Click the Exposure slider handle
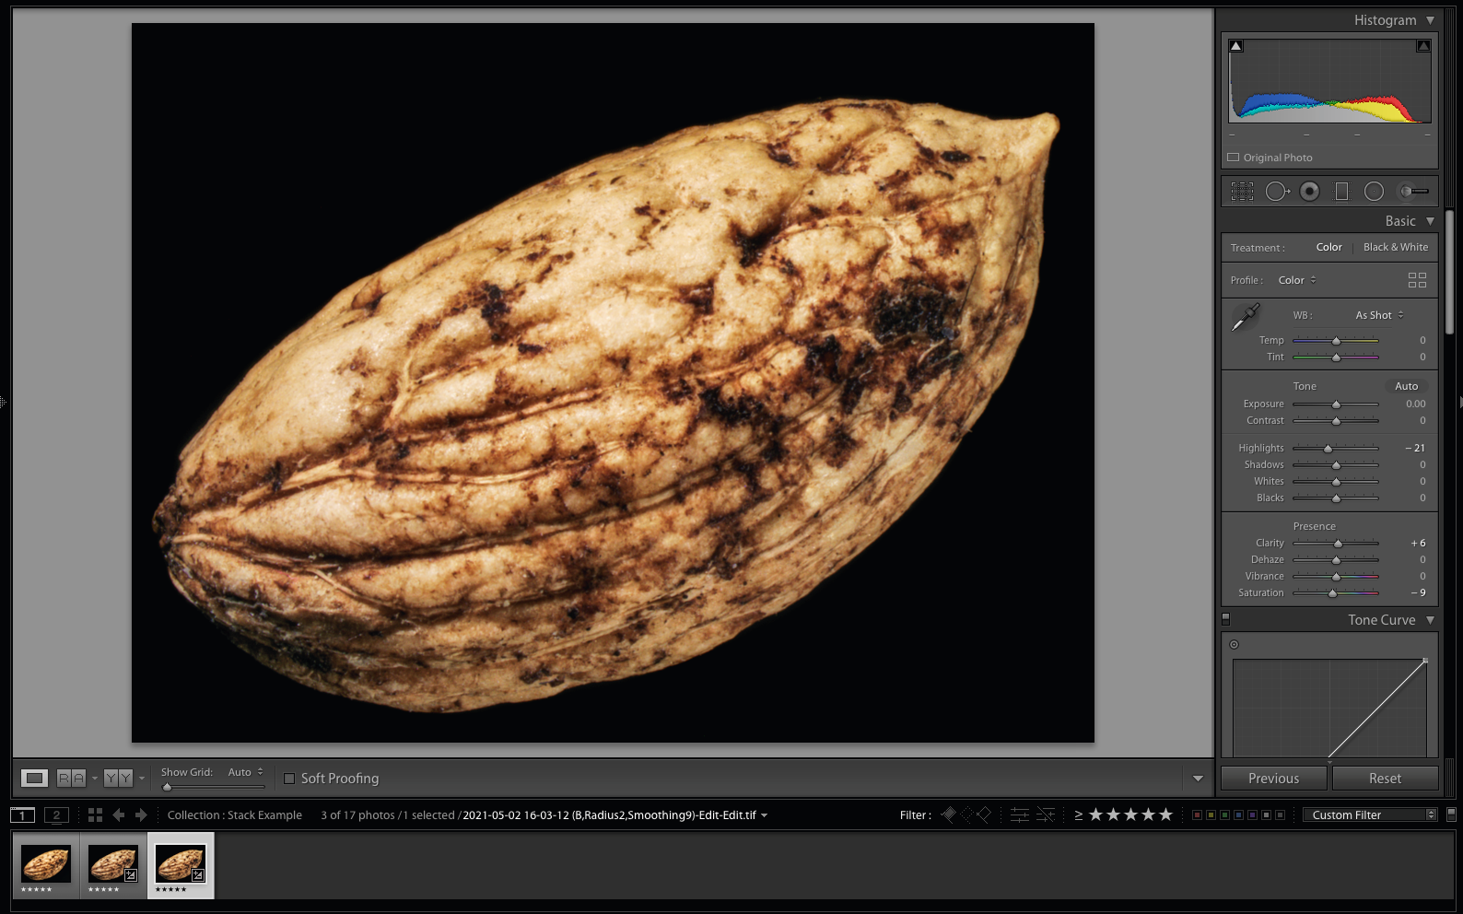This screenshot has height=914, width=1463. (x=1336, y=404)
